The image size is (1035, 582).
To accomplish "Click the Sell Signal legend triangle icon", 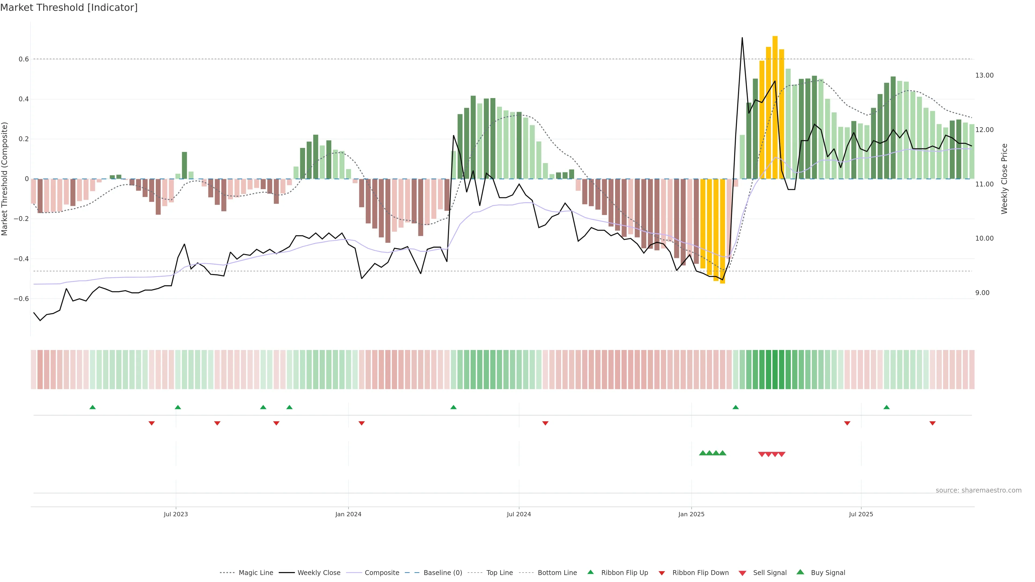I will coord(742,573).
